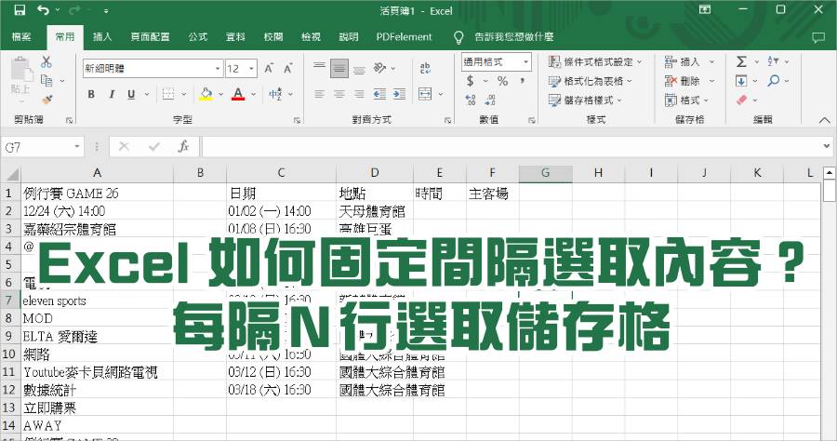837x441 pixels.
Task: Switch to 公式 Formulas tab
Action: (197, 37)
